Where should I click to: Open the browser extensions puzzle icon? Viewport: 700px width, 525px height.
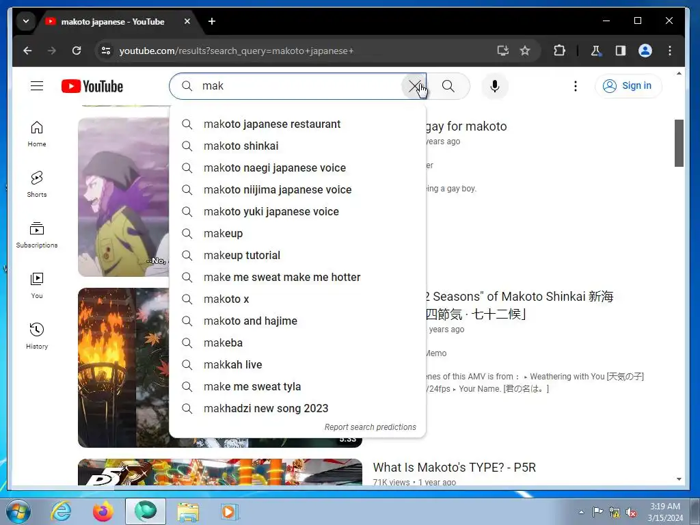[x=559, y=51]
